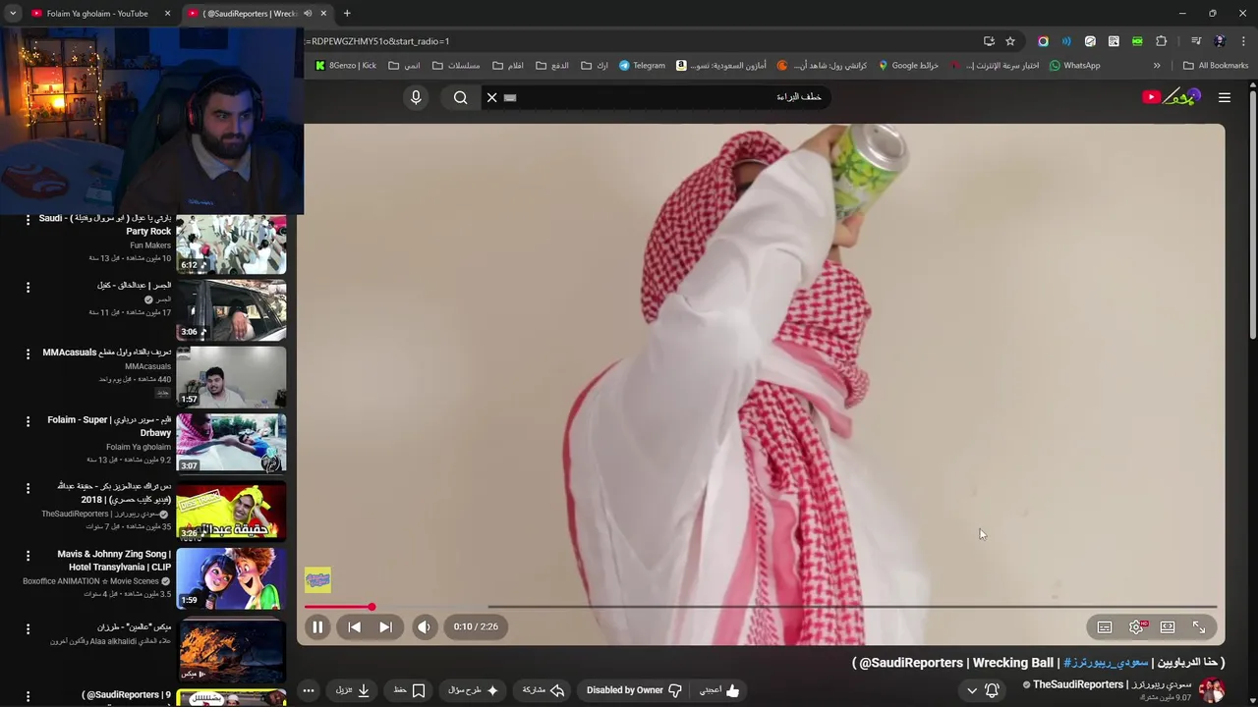Click the blue sound wave extension icon

click(x=1066, y=41)
